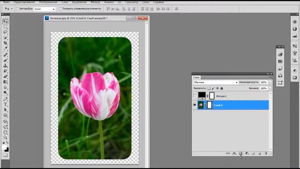
Task: Select the Quick Selection tool
Action: click(x=5, y=38)
